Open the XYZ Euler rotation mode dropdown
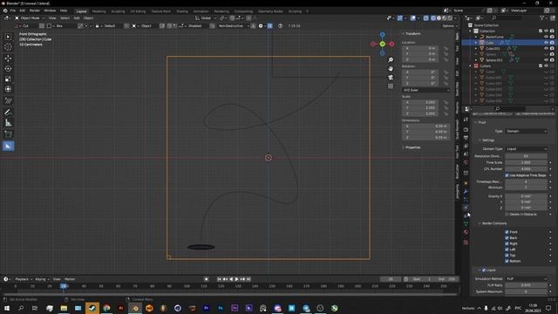Image resolution: width=558 pixels, height=314 pixels. pyautogui.click(x=426, y=91)
